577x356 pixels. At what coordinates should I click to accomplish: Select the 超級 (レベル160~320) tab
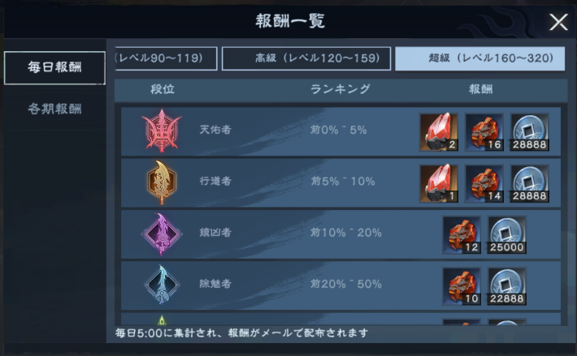[x=479, y=58]
